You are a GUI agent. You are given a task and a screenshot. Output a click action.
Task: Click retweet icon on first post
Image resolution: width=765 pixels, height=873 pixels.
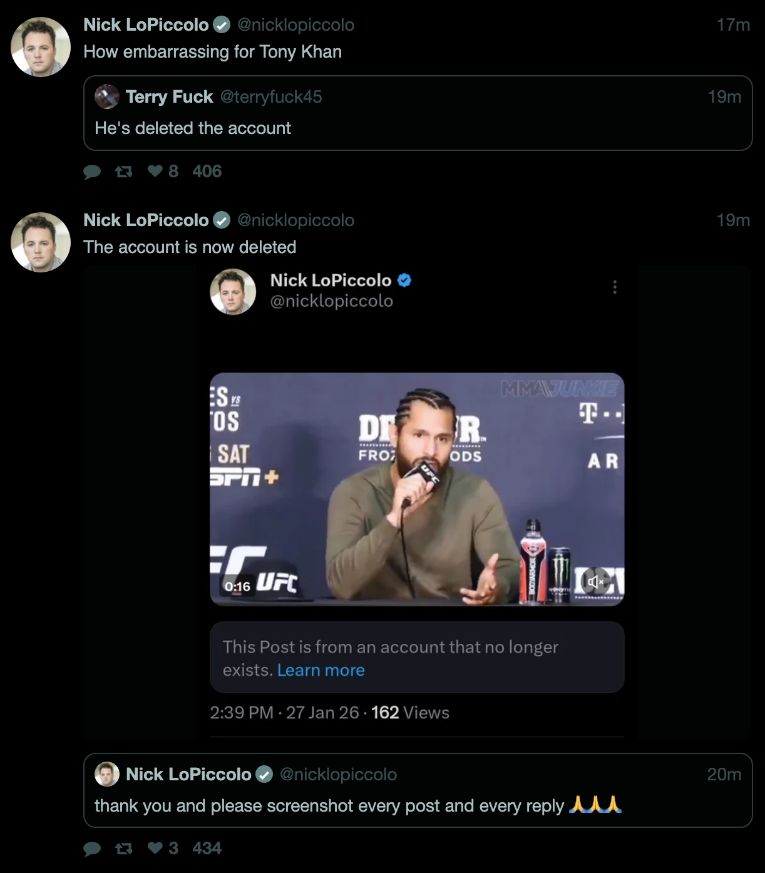tap(124, 172)
